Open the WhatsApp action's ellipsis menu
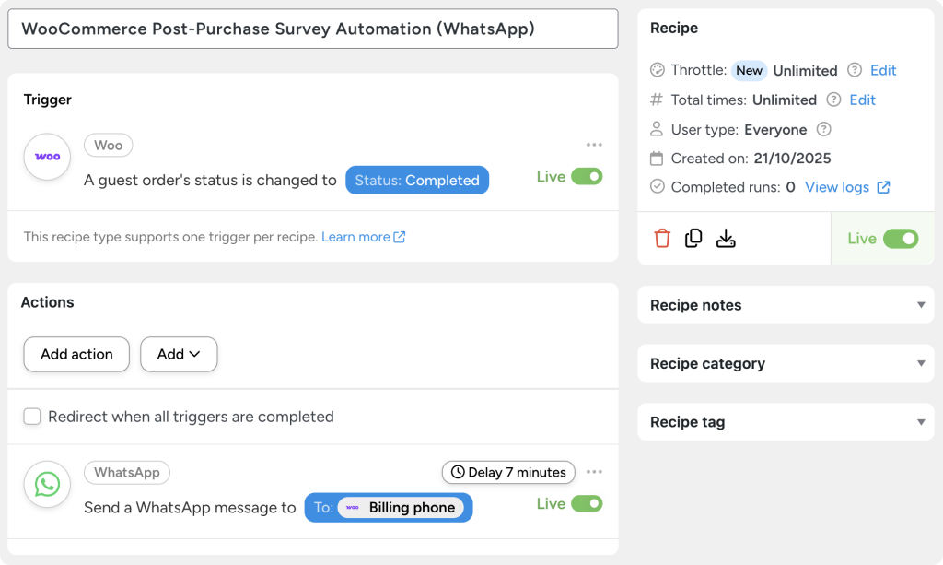Viewport: 943px width, 565px height. click(594, 471)
